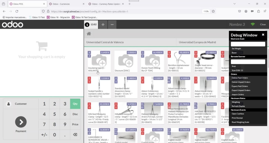
Task: Click the 110% zoom level indicator
Action: click(206, 11)
